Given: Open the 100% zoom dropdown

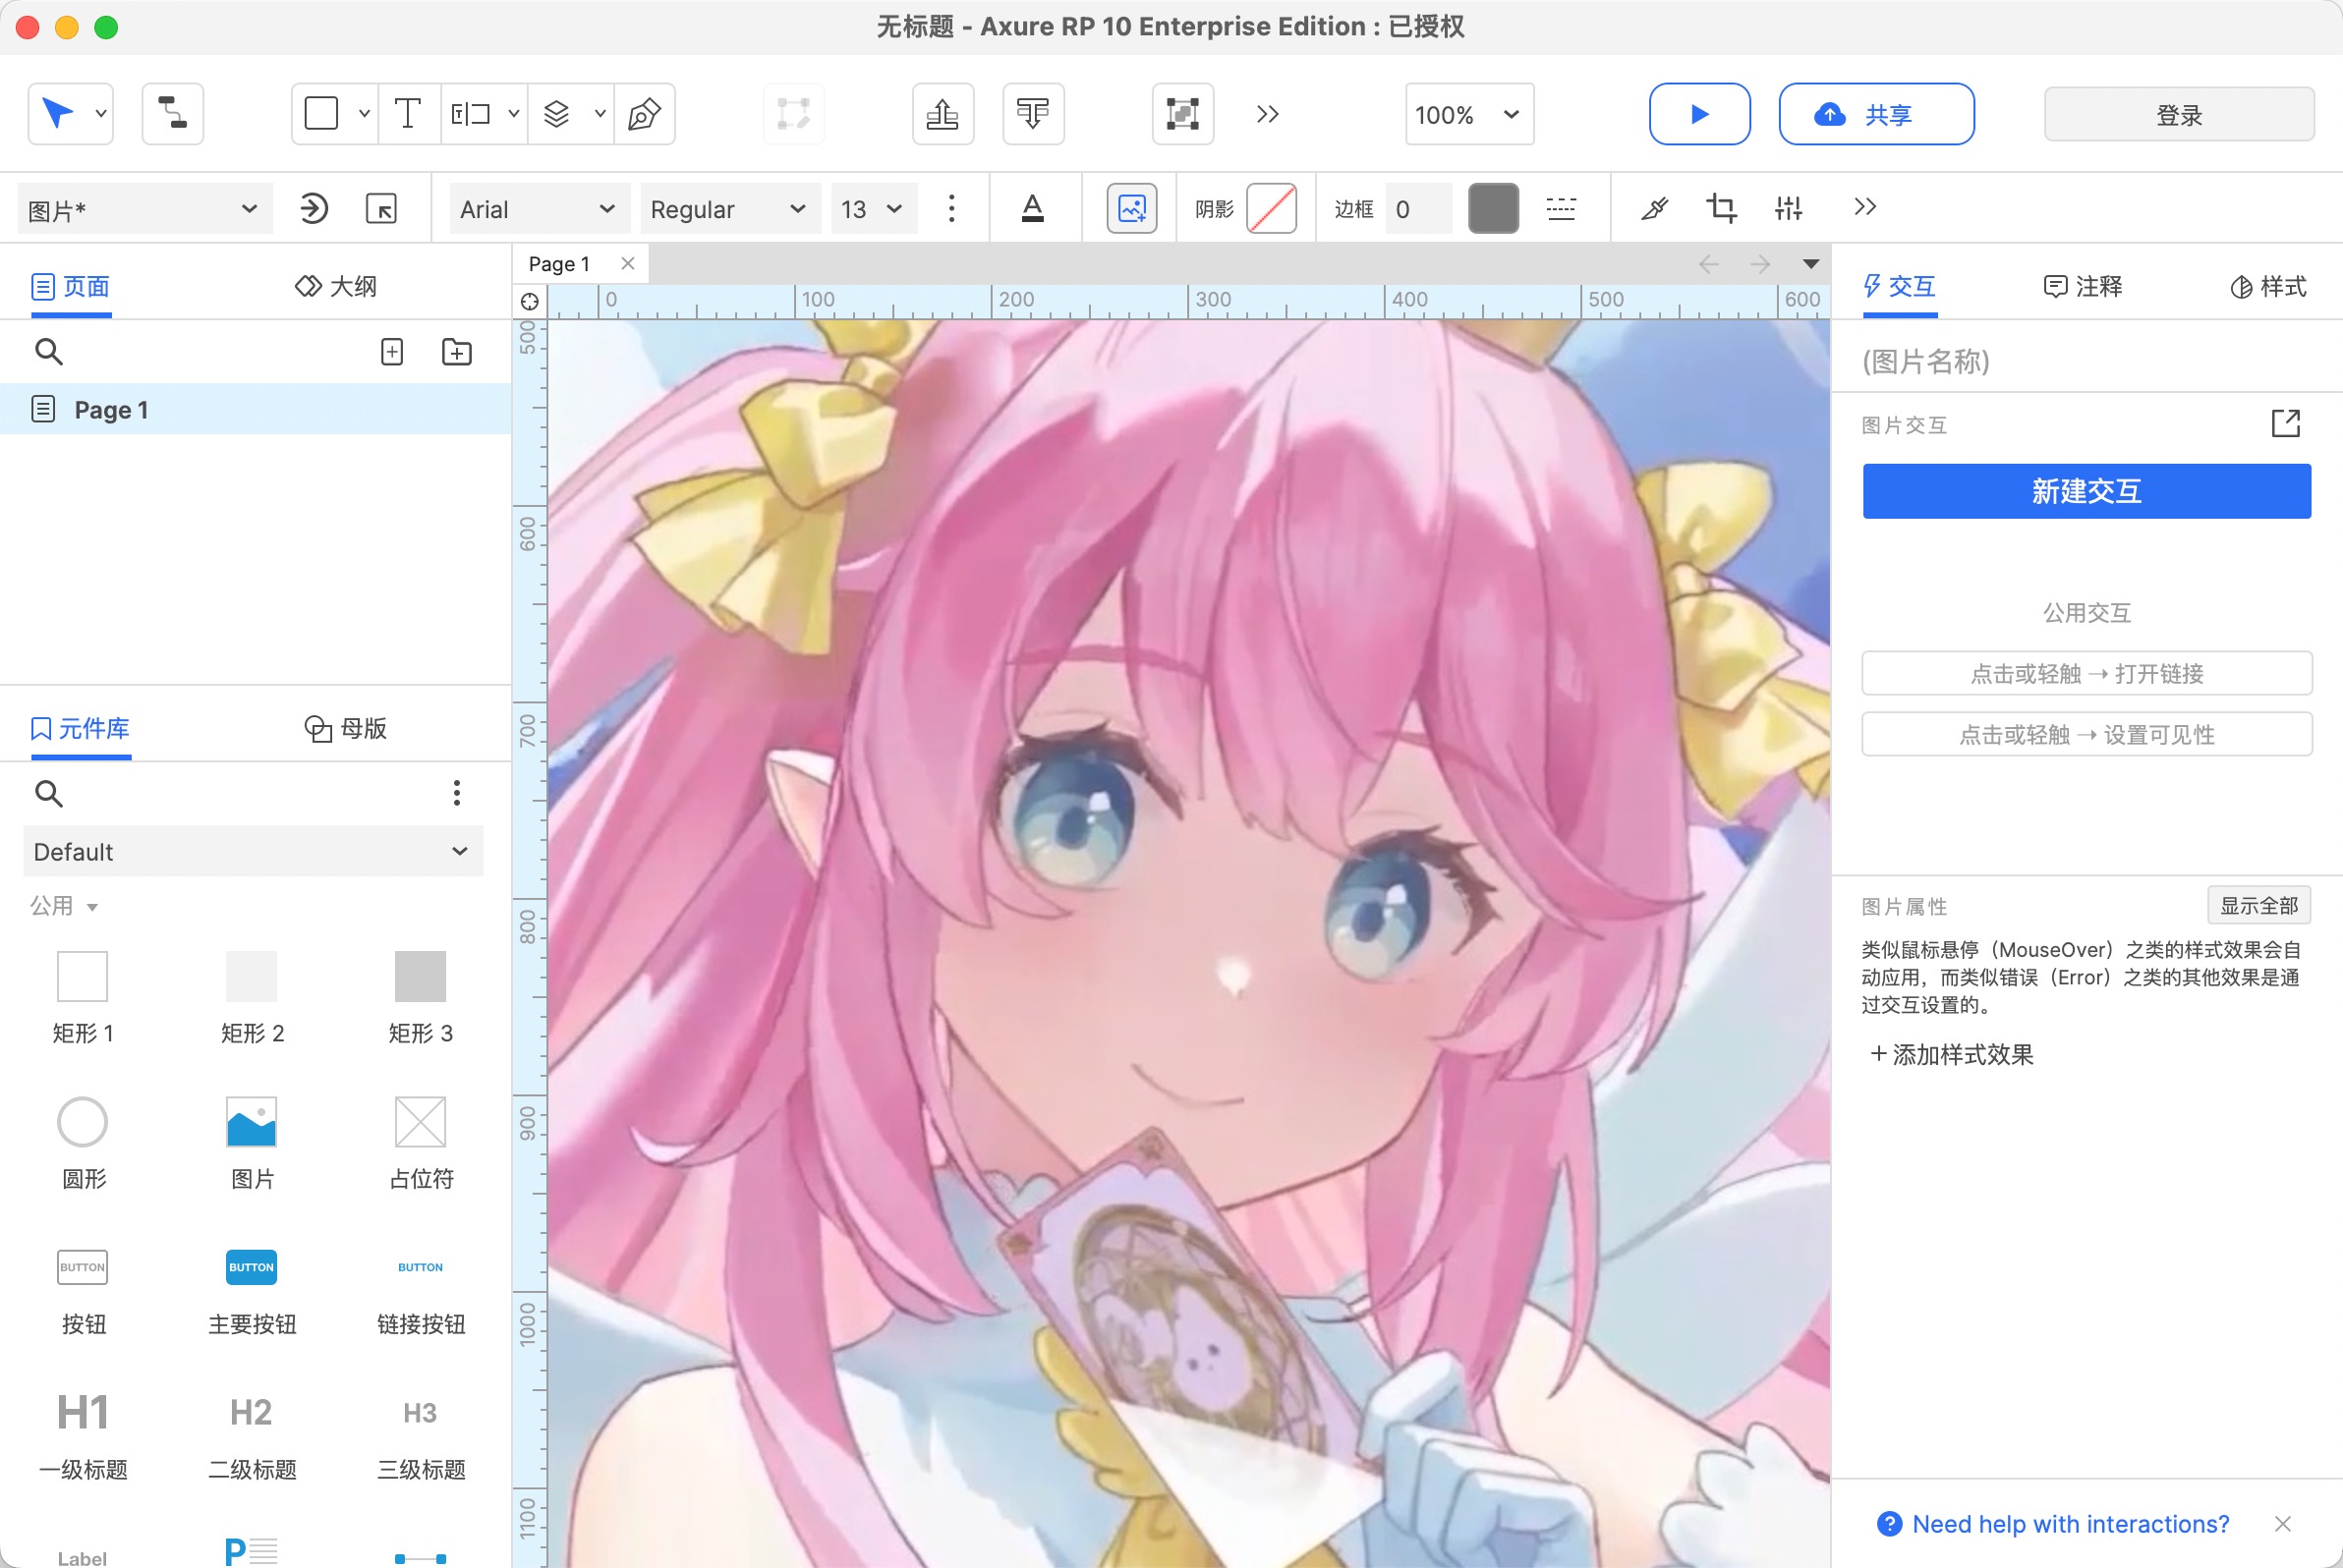Looking at the screenshot, I should click(x=1469, y=114).
